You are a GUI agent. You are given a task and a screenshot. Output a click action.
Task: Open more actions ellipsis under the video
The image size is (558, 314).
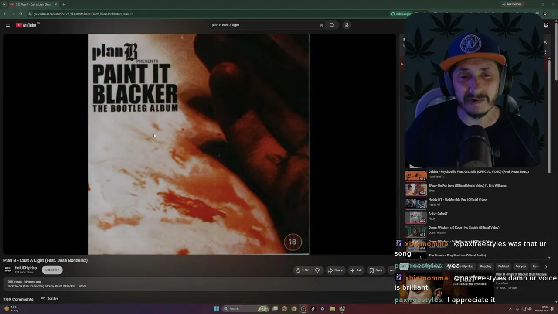click(x=391, y=270)
